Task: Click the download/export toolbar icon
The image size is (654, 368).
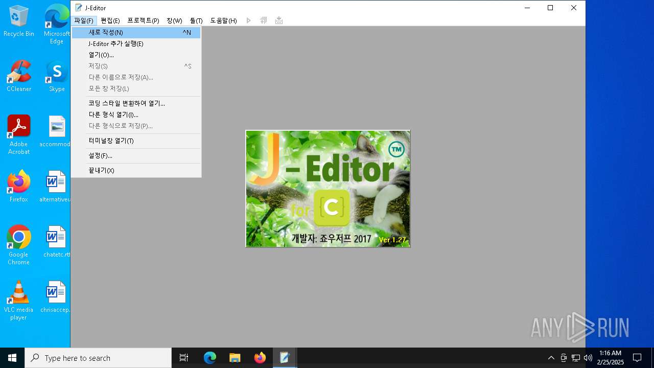Action: click(x=278, y=20)
